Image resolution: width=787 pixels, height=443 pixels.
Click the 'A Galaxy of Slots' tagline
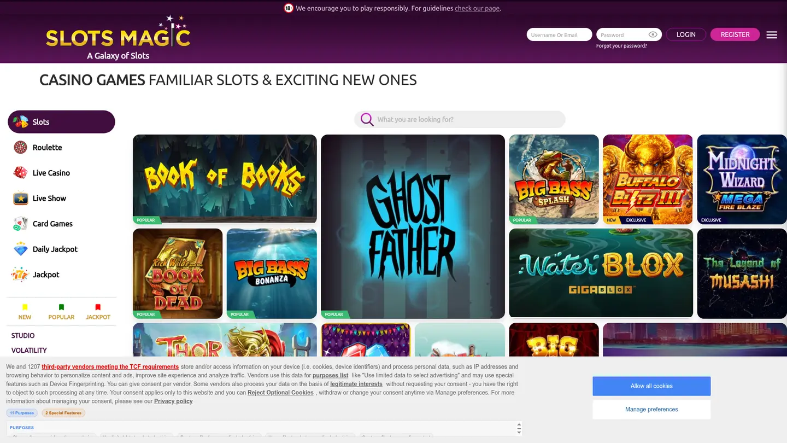[118, 56]
